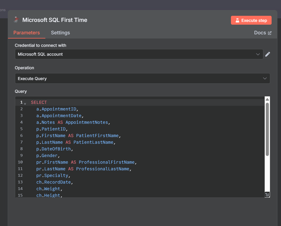Open the expanded query editor icon
Screen dimensions: 281x226
267,195
